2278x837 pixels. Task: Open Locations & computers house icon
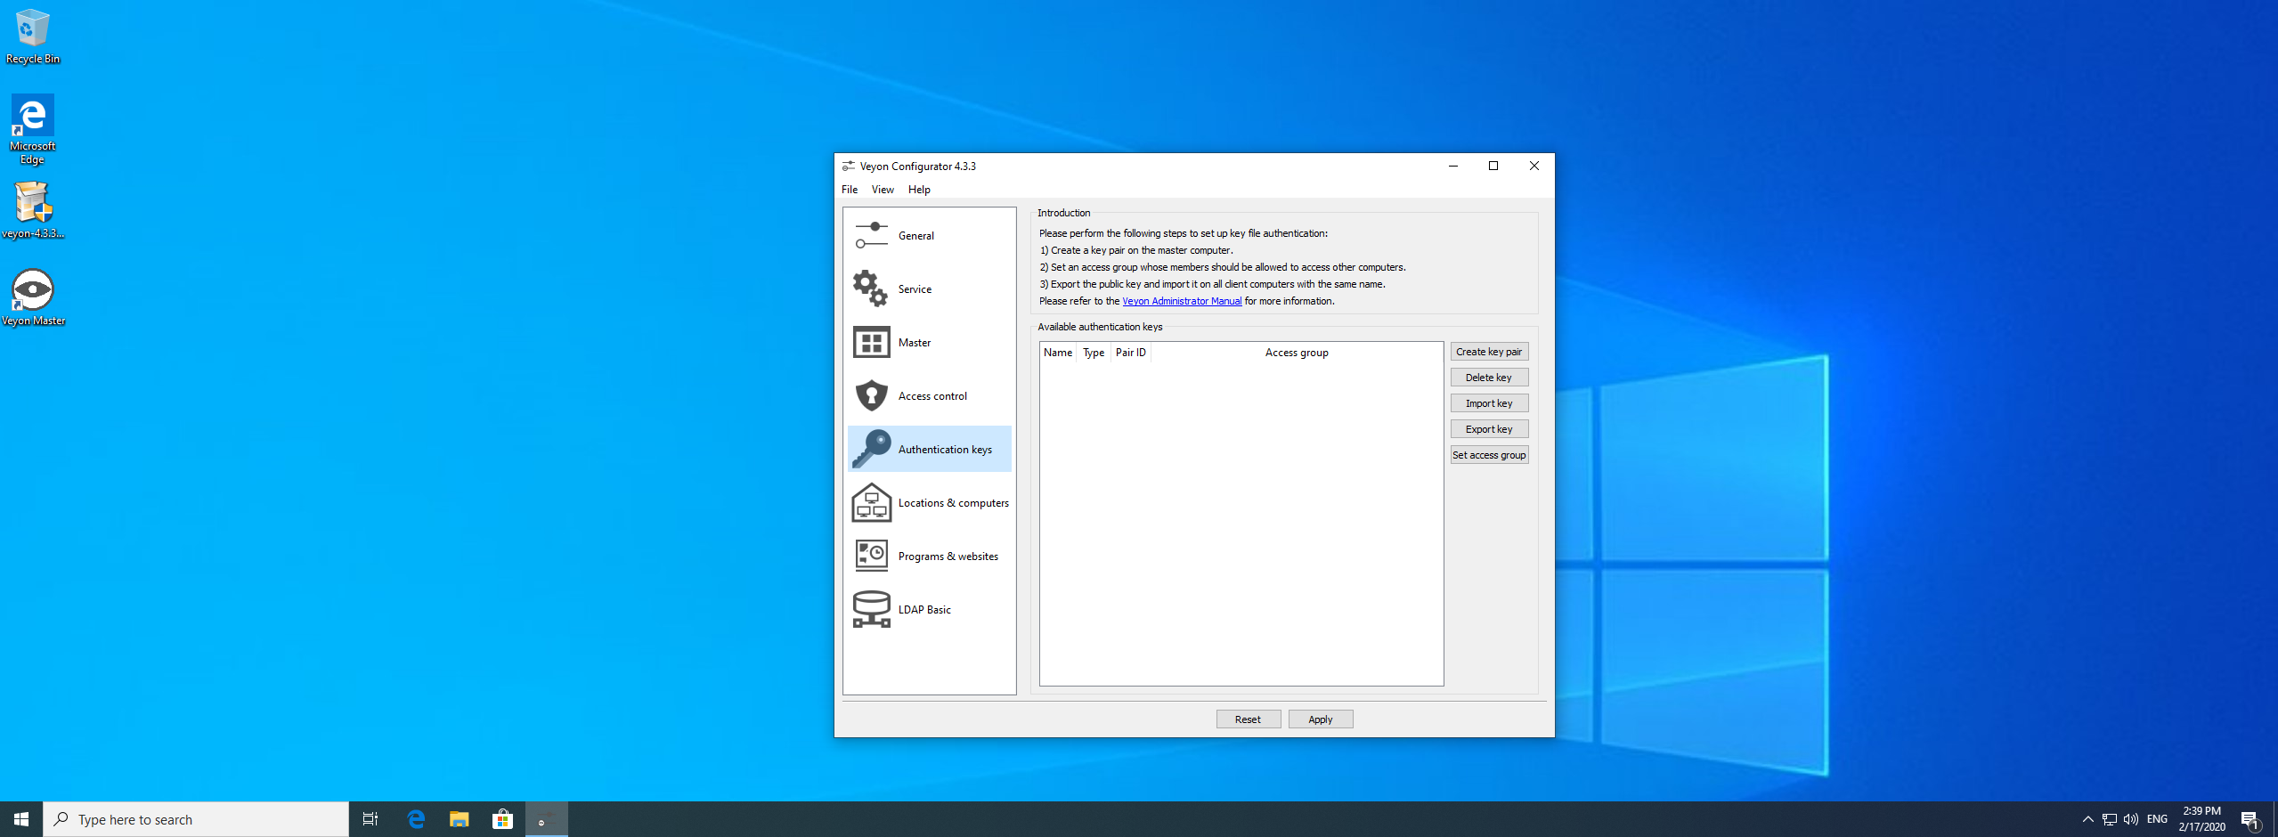(x=871, y=502)
